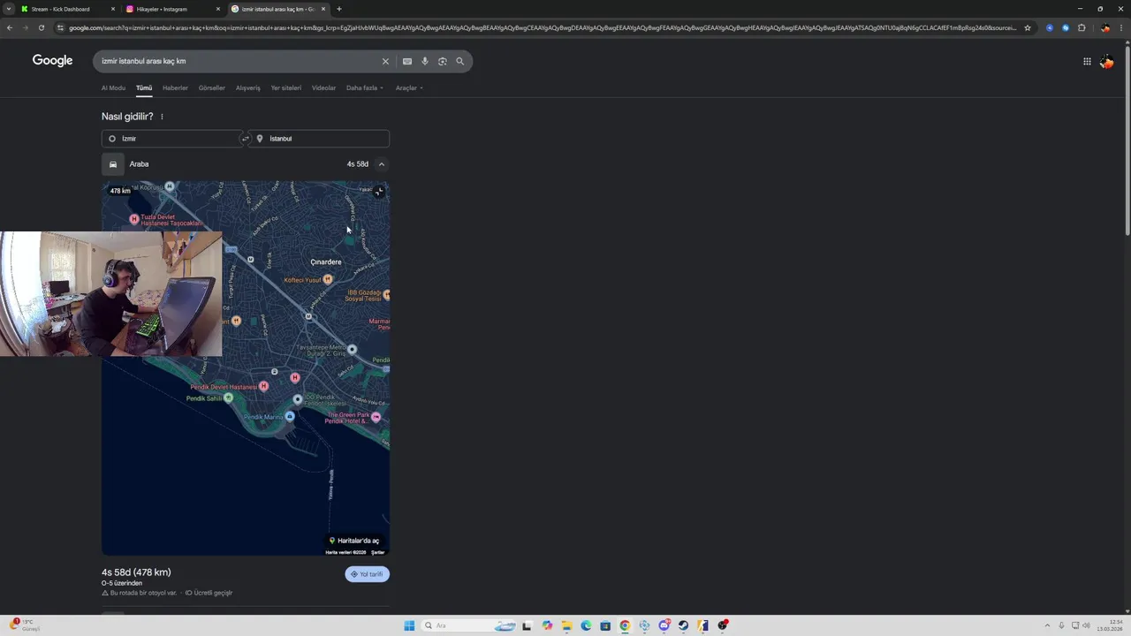Open Discord from the taskbar
1131x636 pixels.
[664, 625]
